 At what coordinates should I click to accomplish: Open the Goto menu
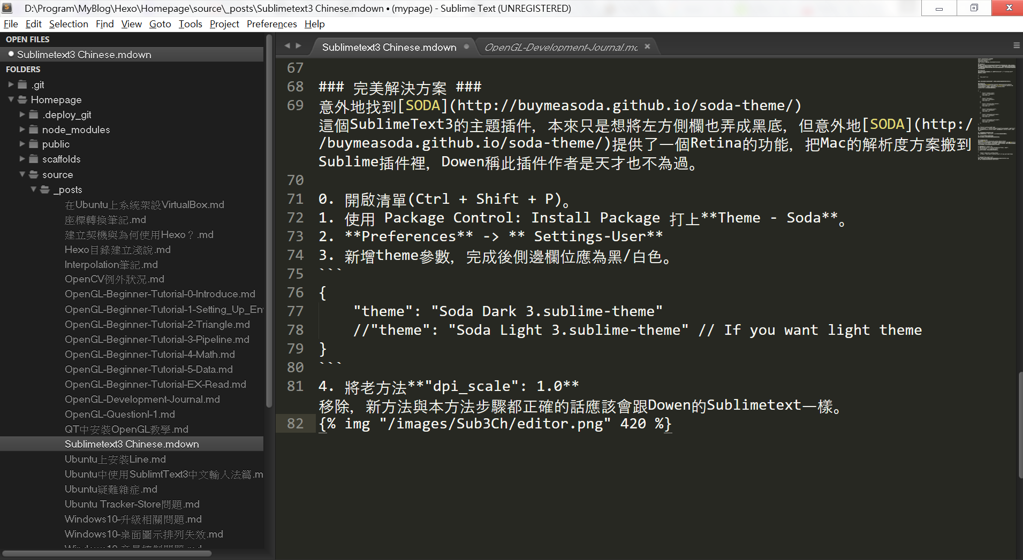[x=160, y=24]
